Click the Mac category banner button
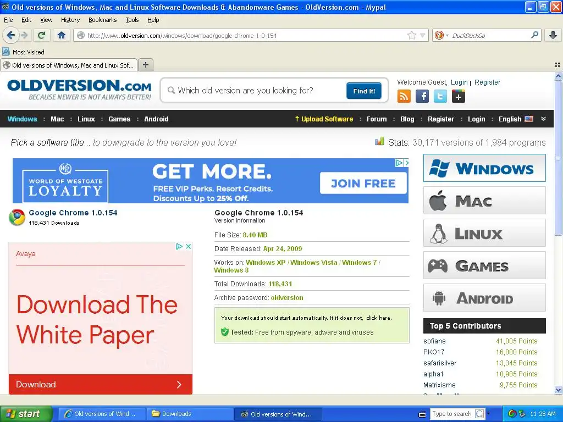This screenshot has width=563, height=422. 484,200
